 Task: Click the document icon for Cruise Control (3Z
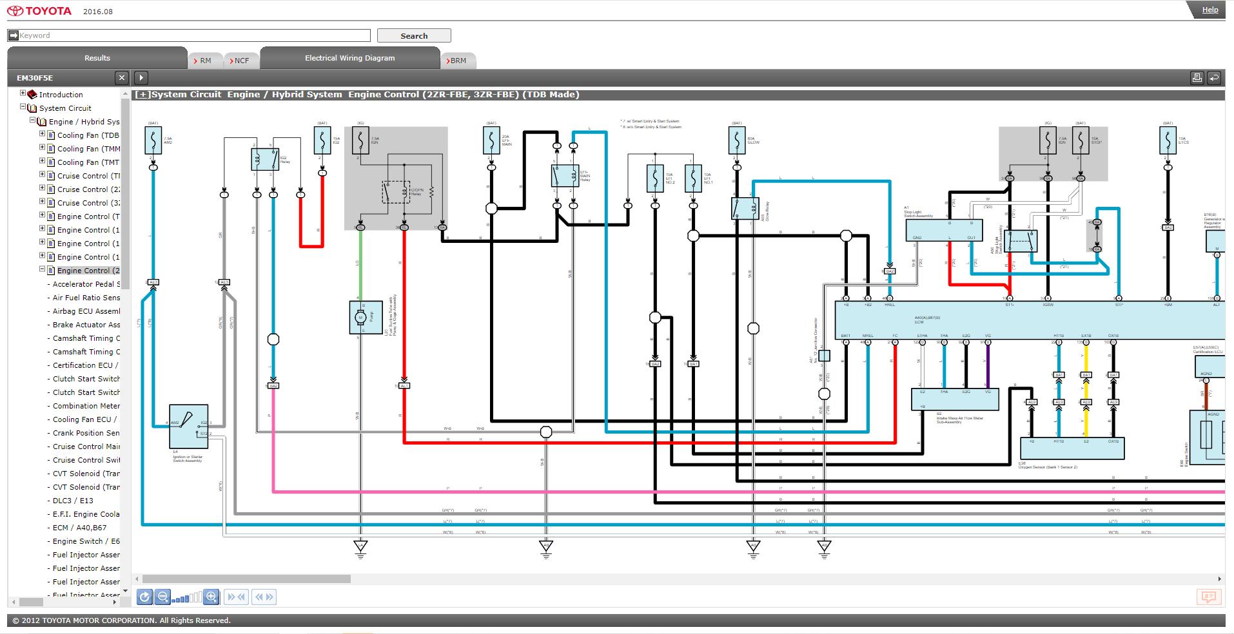click(x=51, y=202)
